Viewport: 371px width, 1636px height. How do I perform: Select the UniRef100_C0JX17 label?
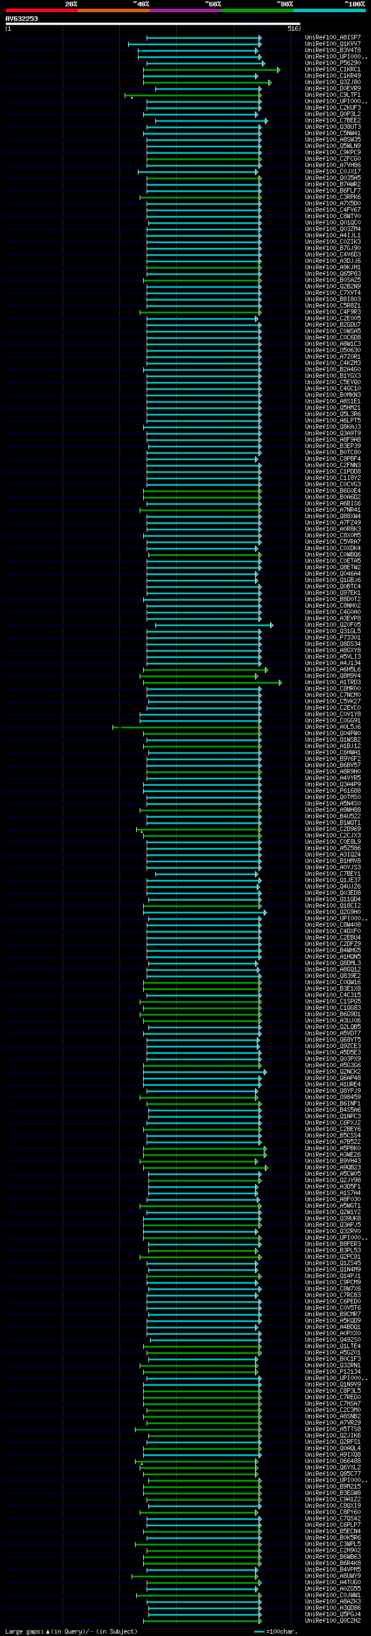333,171
